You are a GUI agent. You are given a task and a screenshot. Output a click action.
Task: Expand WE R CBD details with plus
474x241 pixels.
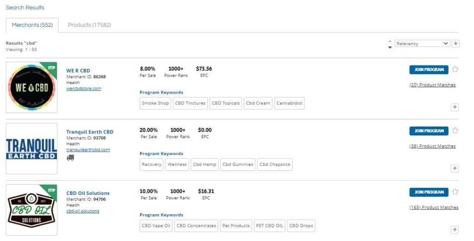455,107
